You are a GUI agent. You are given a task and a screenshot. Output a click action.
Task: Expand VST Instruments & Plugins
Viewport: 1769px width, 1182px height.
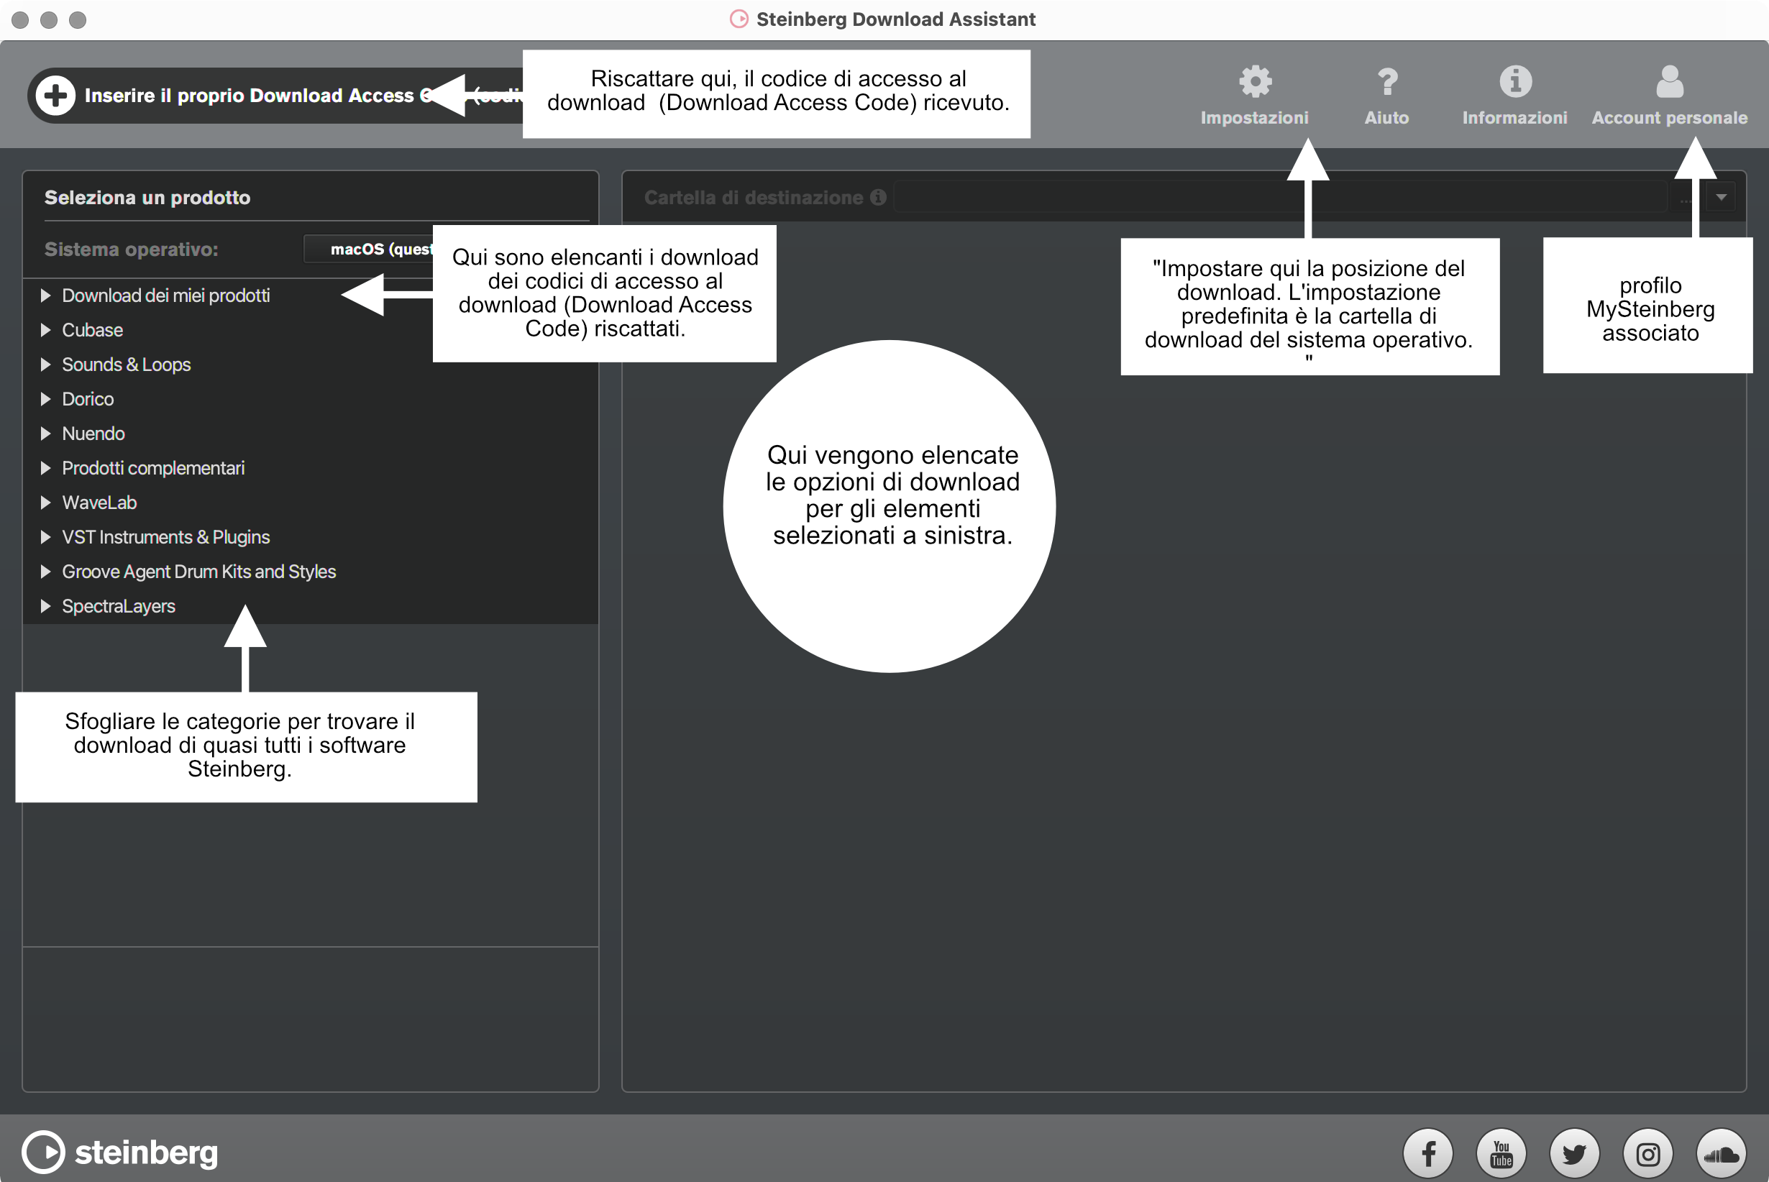coord(45,538)
